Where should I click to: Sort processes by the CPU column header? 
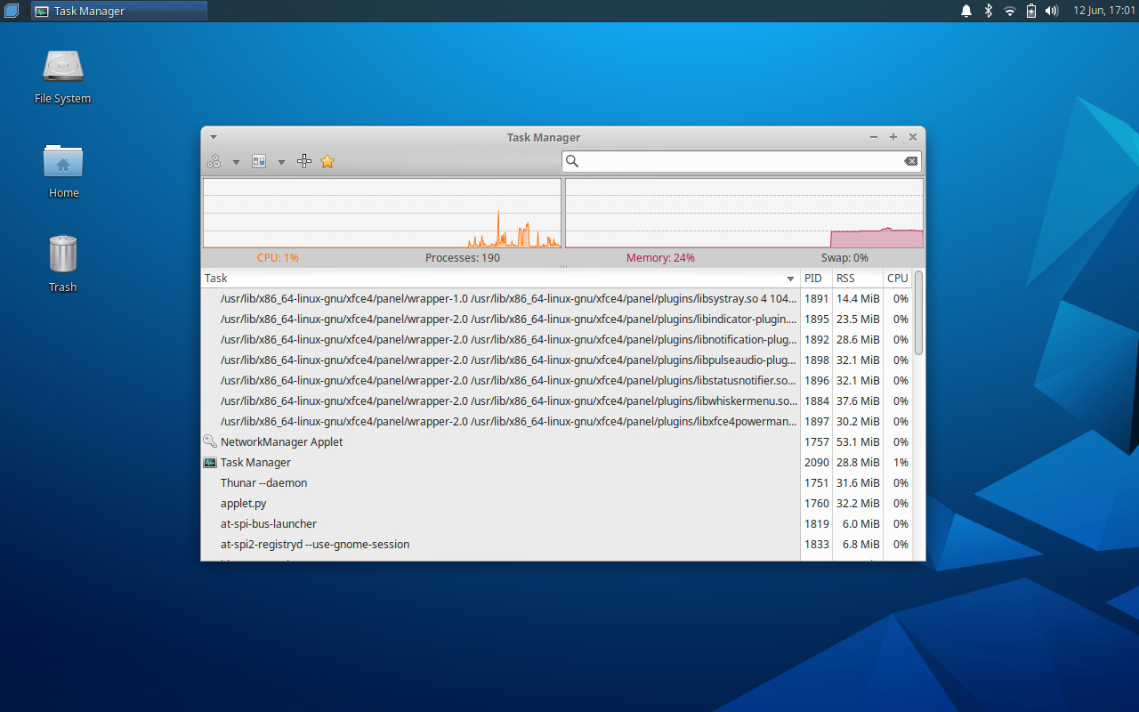click(x=897, y=278)
